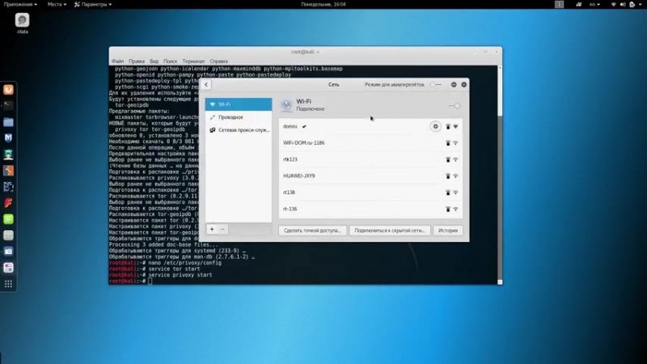Screen dimensions: 647x364
Task: Open the Места menu
Action: [x=57, y=4]
